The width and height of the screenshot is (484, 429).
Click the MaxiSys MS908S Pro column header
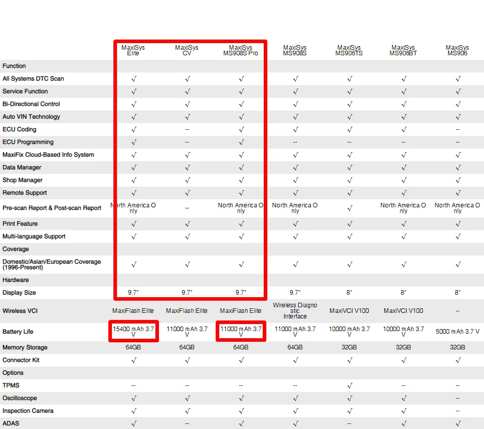pyautogui.click(x=241, y=50)
